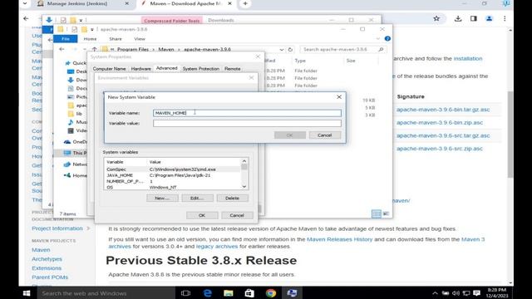Image resolution: width=532 pixels, height=299 pixels.
Task: Open apache-maven-3.9.6-src.tar.gz.asc signature link
Action: tap(443, 135)
